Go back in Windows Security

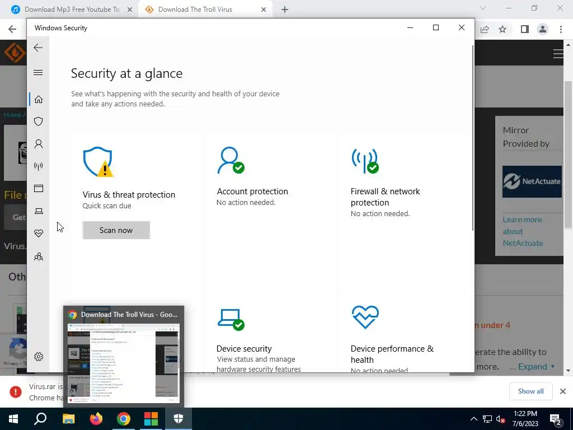pyautogui.click(x=38, y=48)
